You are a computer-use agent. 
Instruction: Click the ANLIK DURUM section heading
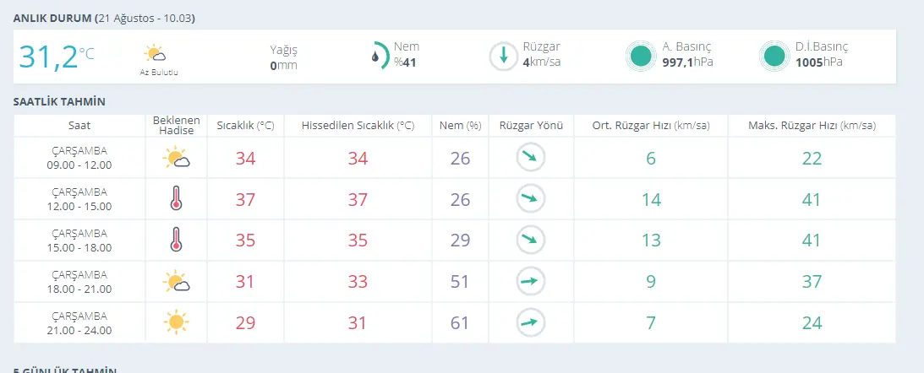point(52,18)
